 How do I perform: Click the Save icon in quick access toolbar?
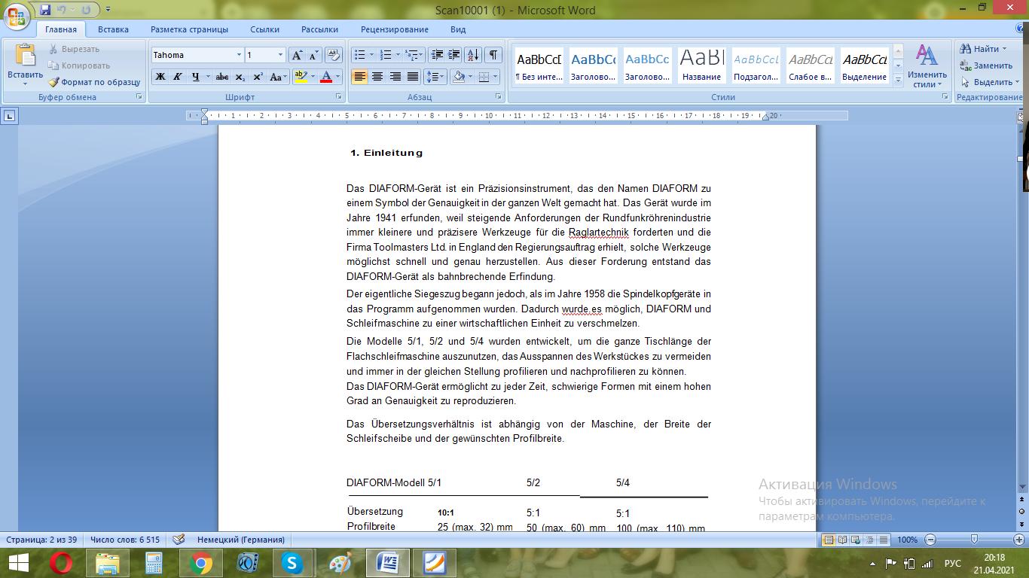[45, 10]
